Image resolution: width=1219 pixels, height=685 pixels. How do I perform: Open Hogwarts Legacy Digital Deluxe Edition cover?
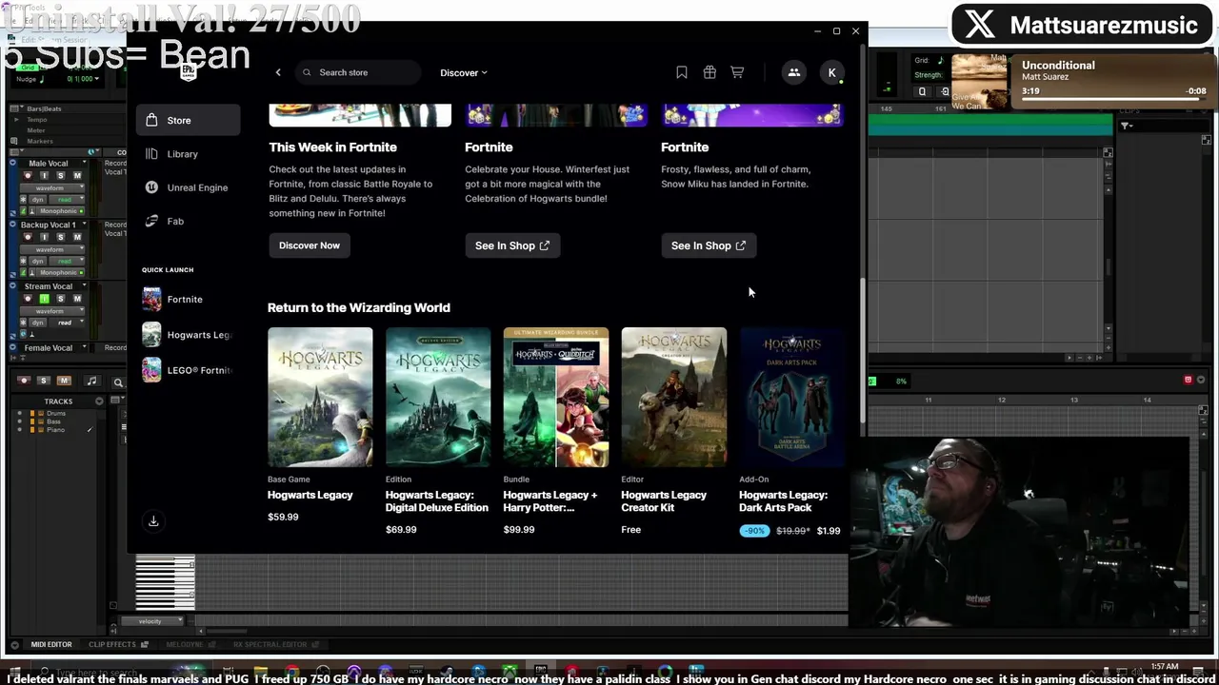point(438,397)
